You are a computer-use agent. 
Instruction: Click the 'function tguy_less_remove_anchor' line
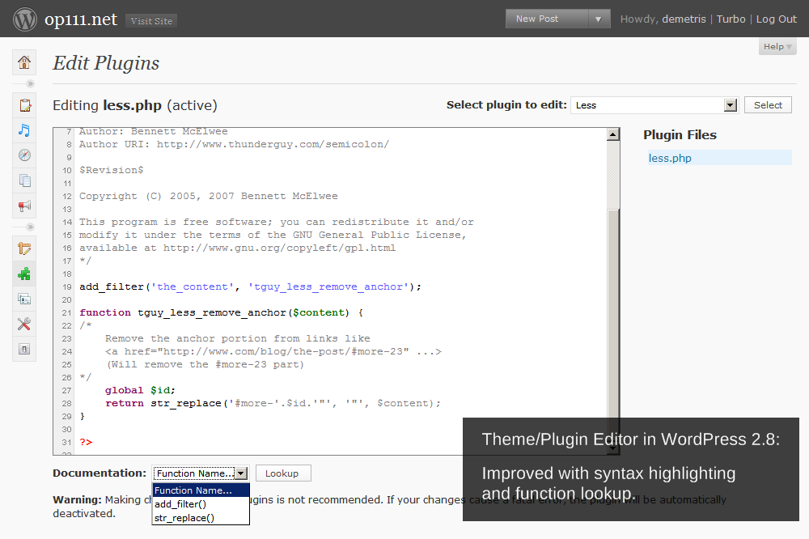[222, 312]
